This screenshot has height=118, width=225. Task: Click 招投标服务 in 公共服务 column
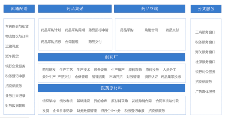pos(204,82)
